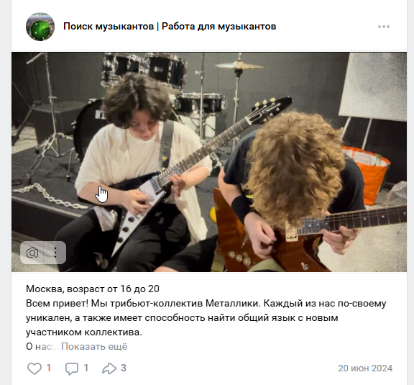
Task: Open comments using the speech bubble icon
Action: pyautogui.click(x=72, y=368)
